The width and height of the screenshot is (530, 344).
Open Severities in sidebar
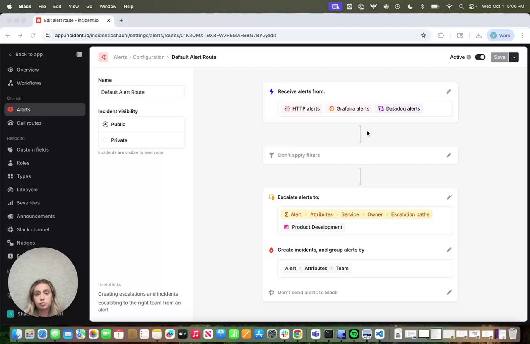coord(45,203)
